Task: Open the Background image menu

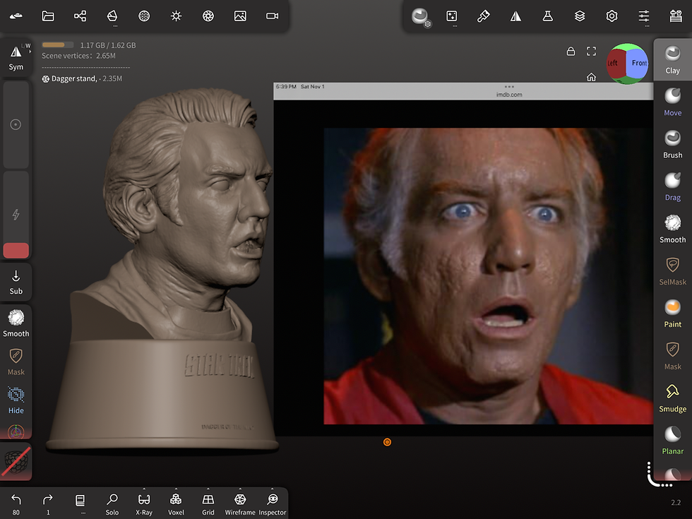Action: (240, 16)
